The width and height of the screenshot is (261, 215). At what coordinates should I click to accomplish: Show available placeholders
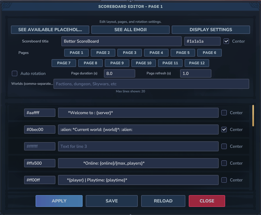tap(50, 30)
